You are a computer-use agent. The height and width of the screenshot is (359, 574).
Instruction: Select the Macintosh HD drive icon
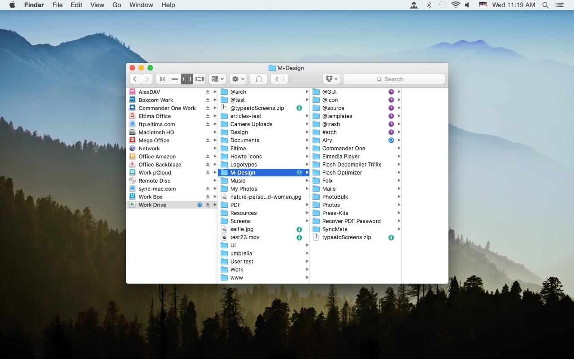tap(132, 132)
